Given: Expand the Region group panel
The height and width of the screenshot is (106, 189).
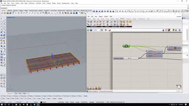Looking at the screenshot, I should tap(118, 26).
